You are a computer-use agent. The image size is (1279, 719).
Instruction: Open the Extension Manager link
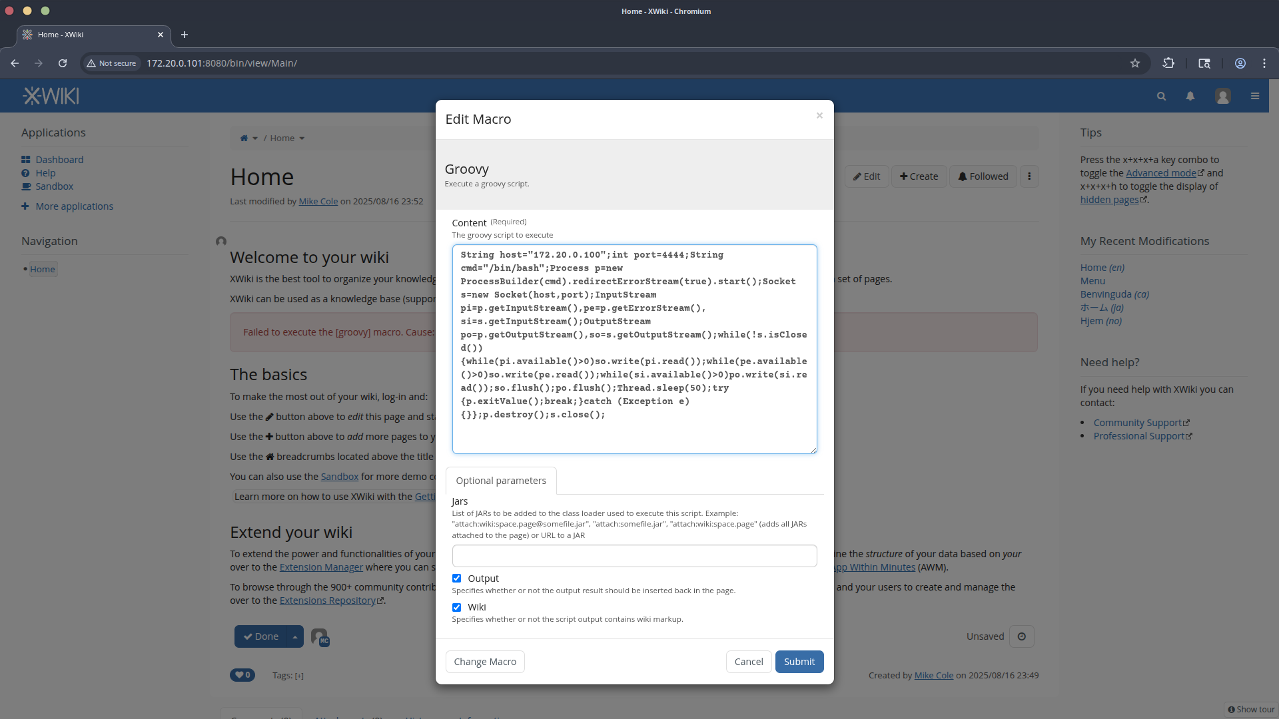click(321, 567)
